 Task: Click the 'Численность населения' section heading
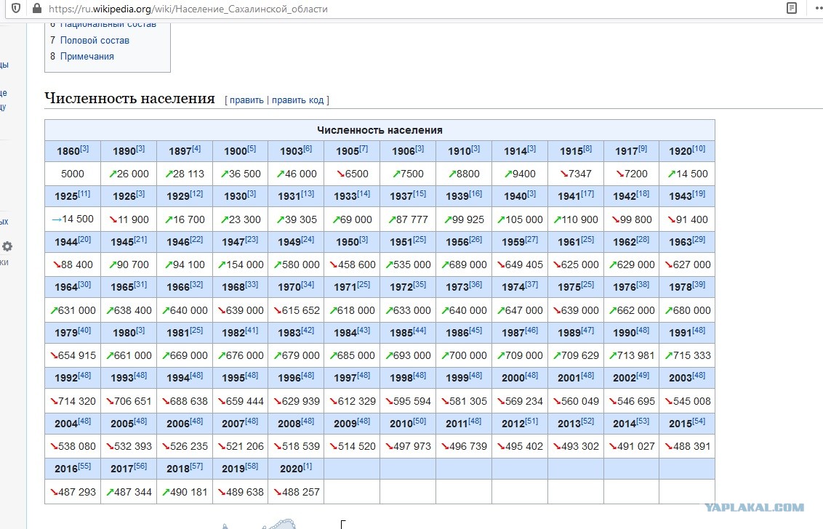(x=129, y=98)
